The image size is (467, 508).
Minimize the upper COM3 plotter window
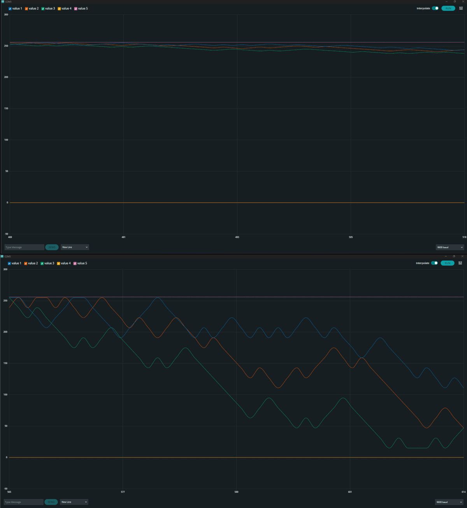pyautogui.click(x=446, y=2)
